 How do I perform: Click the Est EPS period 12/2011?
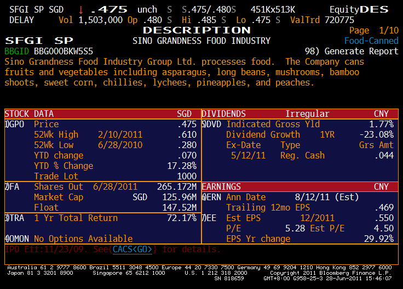[x=318, y=218]
